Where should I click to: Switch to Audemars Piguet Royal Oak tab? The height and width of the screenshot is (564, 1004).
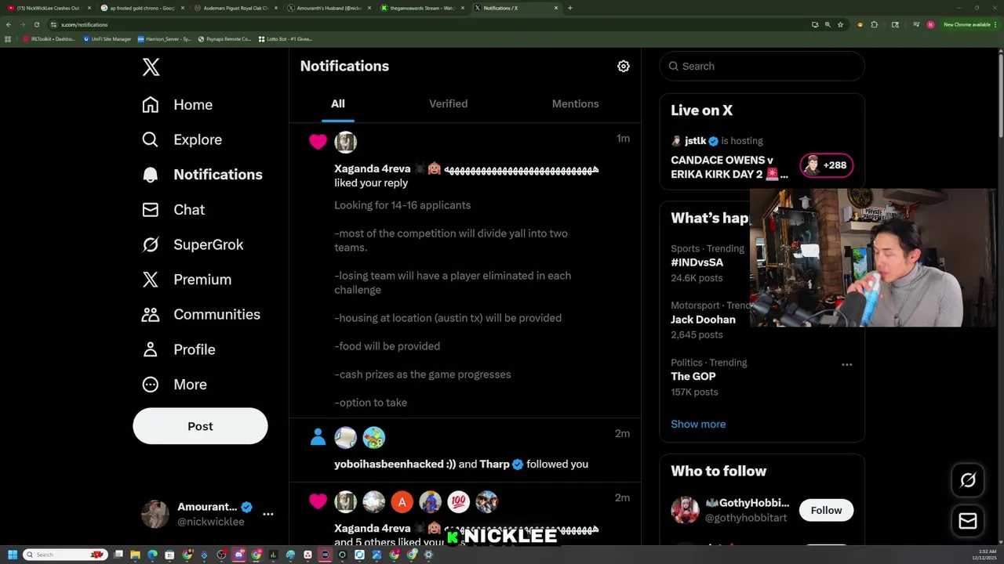coord(236,8)
